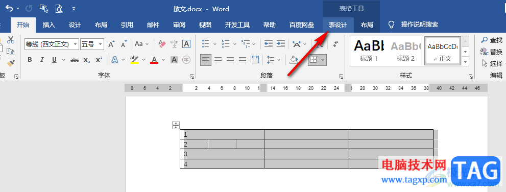Apply the 标题 2 style
The width and height of the screenshot is (506, 192).
[x=405, y=51]
